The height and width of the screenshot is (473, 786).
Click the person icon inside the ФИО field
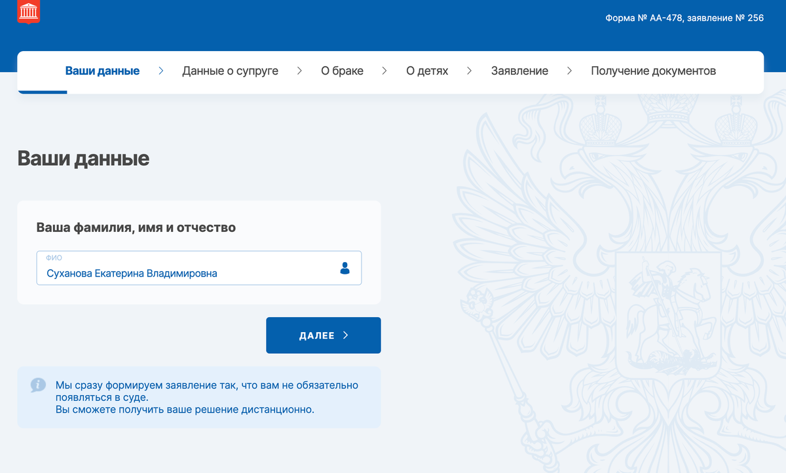[345, 267]
